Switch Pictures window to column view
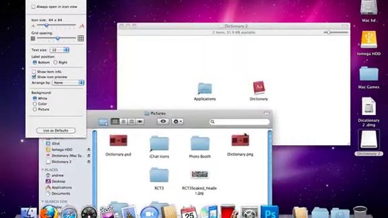 click(132, 121)
